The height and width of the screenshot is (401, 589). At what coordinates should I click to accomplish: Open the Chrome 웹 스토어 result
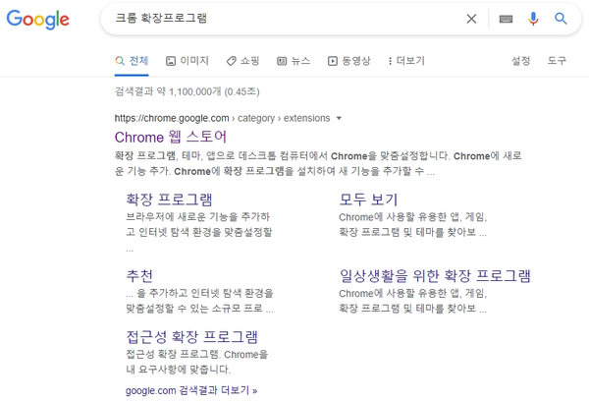click(171, 137)
